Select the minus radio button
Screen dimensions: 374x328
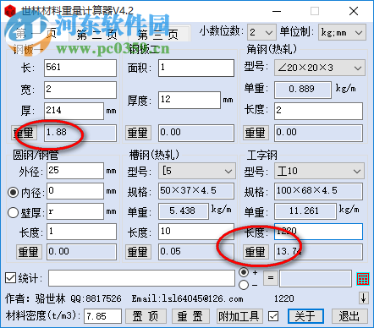244,285
